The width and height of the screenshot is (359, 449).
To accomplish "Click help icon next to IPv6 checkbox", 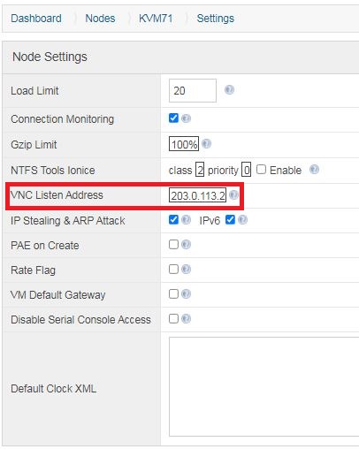I will coord(242,220).
